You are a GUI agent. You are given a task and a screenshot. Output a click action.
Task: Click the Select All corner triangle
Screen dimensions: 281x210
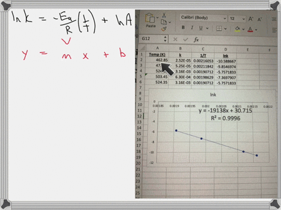click(x=142, y=47)
